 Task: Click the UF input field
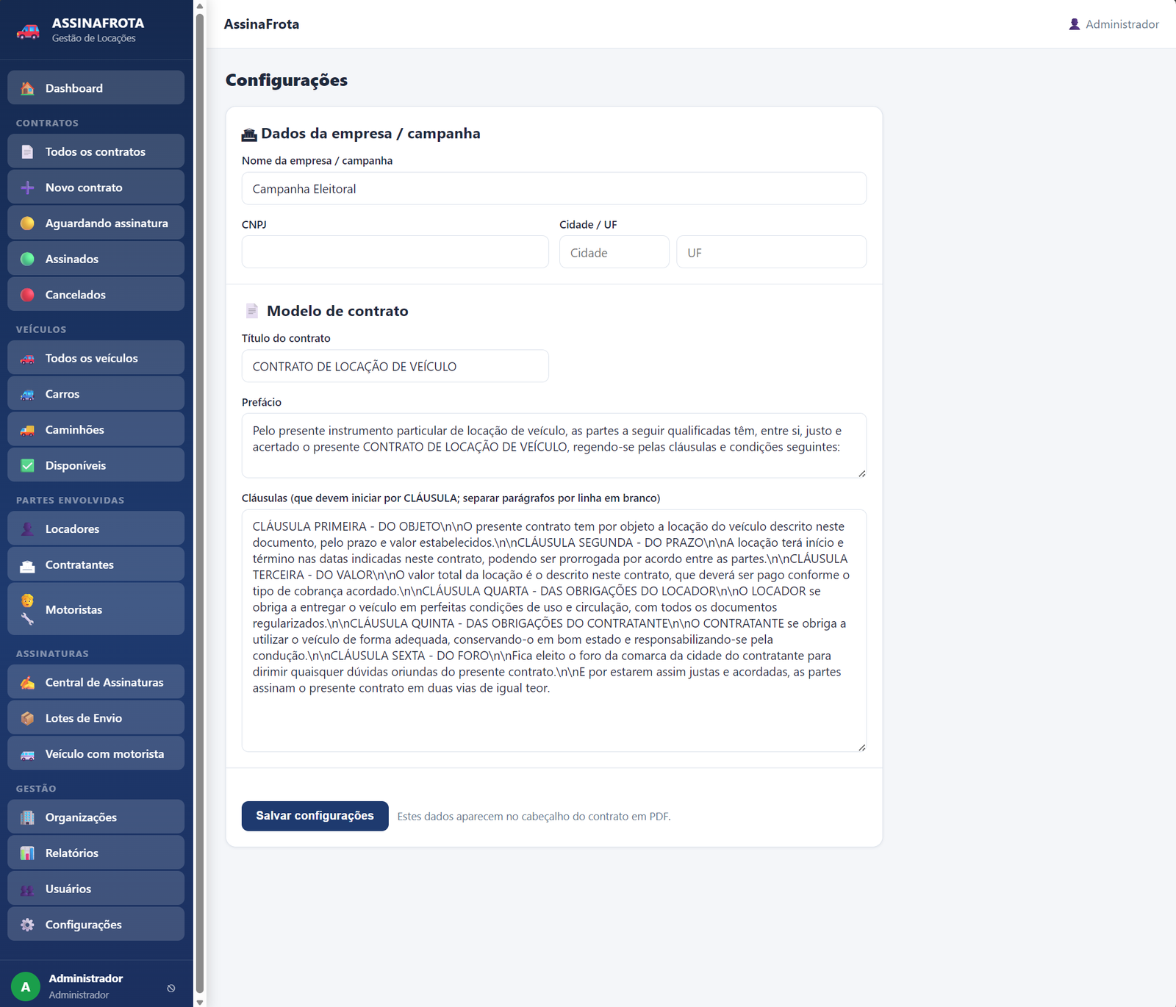coord(772,252)
